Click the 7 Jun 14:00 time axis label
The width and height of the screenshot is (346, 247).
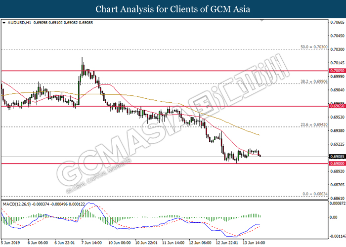click(x=92, y=243)
